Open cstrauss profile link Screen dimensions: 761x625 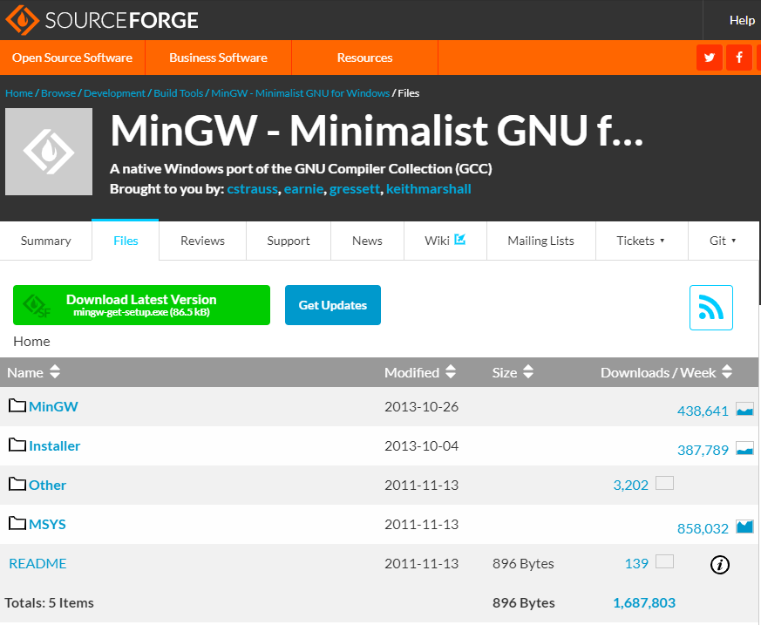click(253, 189)
